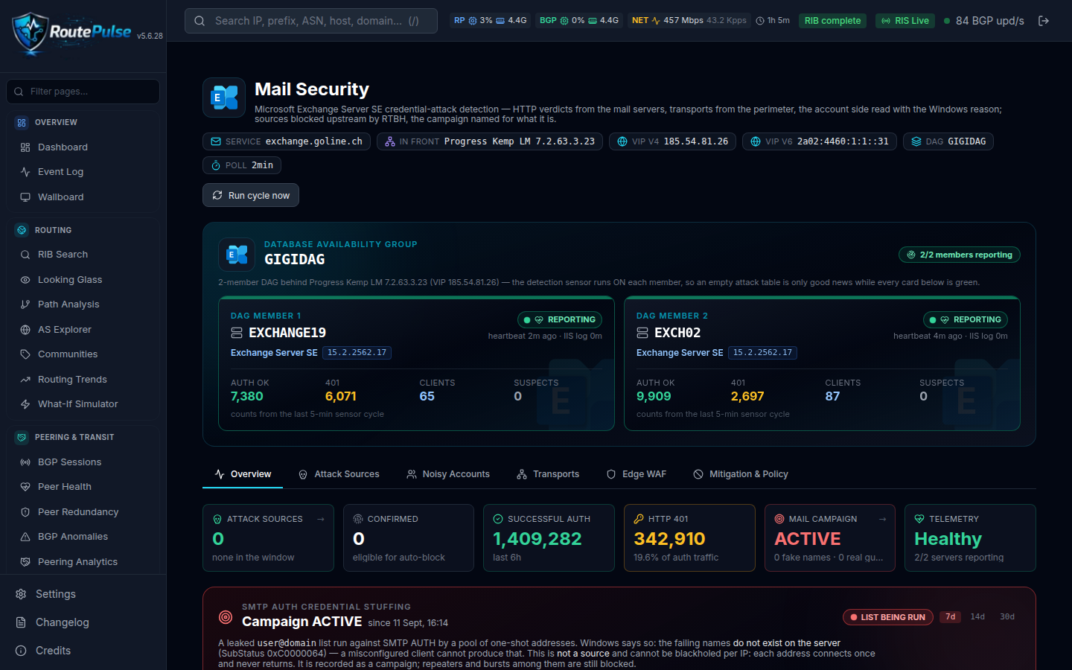This screenshot has height=670, width=1072.
Task: Switch to the Mitigation & Policy tab
Action: (741, 474)
